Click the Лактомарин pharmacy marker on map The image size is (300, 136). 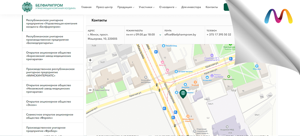[229, 76]
